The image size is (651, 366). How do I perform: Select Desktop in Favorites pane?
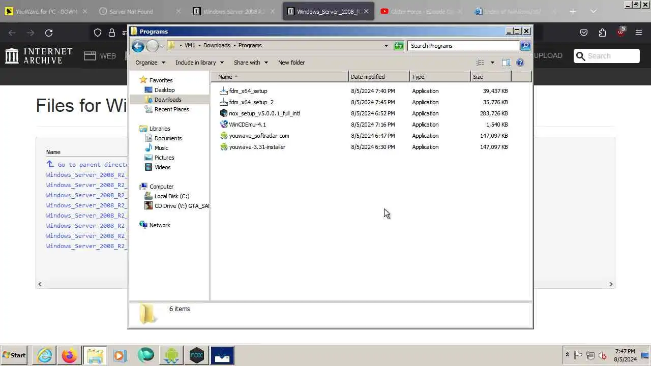(x=164, y=90)
